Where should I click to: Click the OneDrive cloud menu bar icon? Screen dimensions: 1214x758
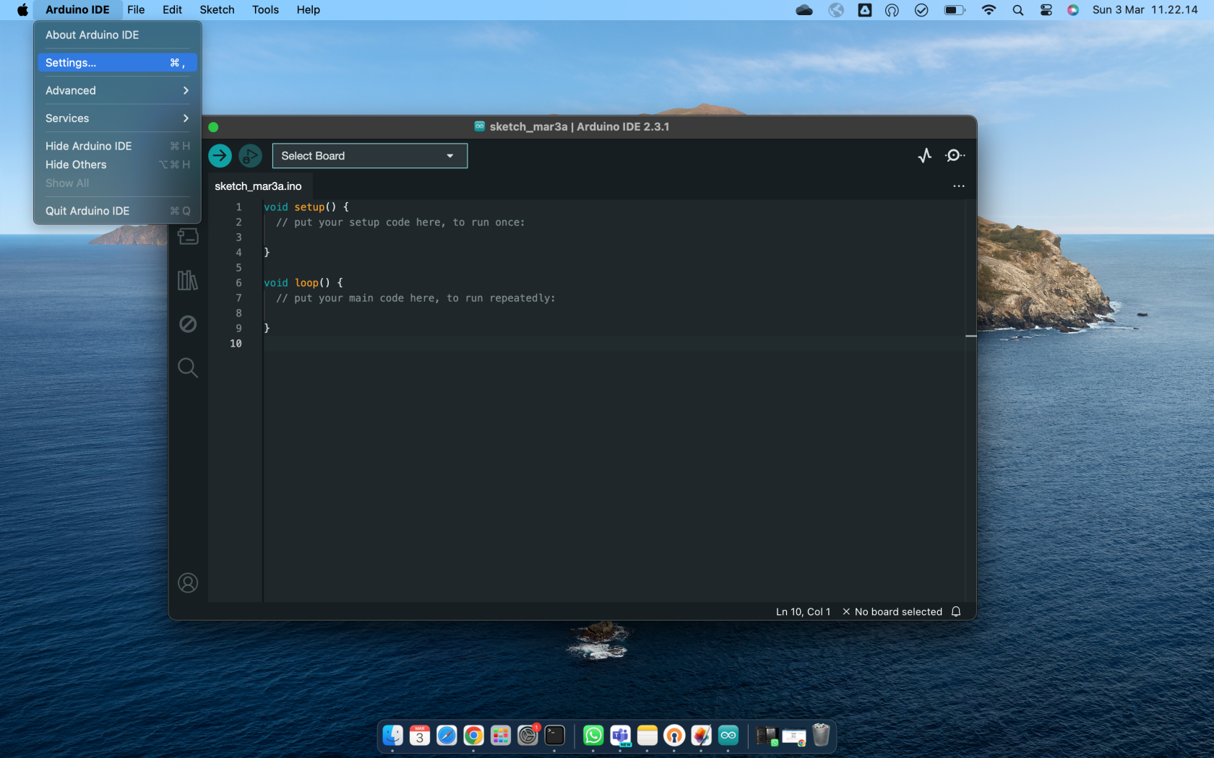(x=804, y=10)
